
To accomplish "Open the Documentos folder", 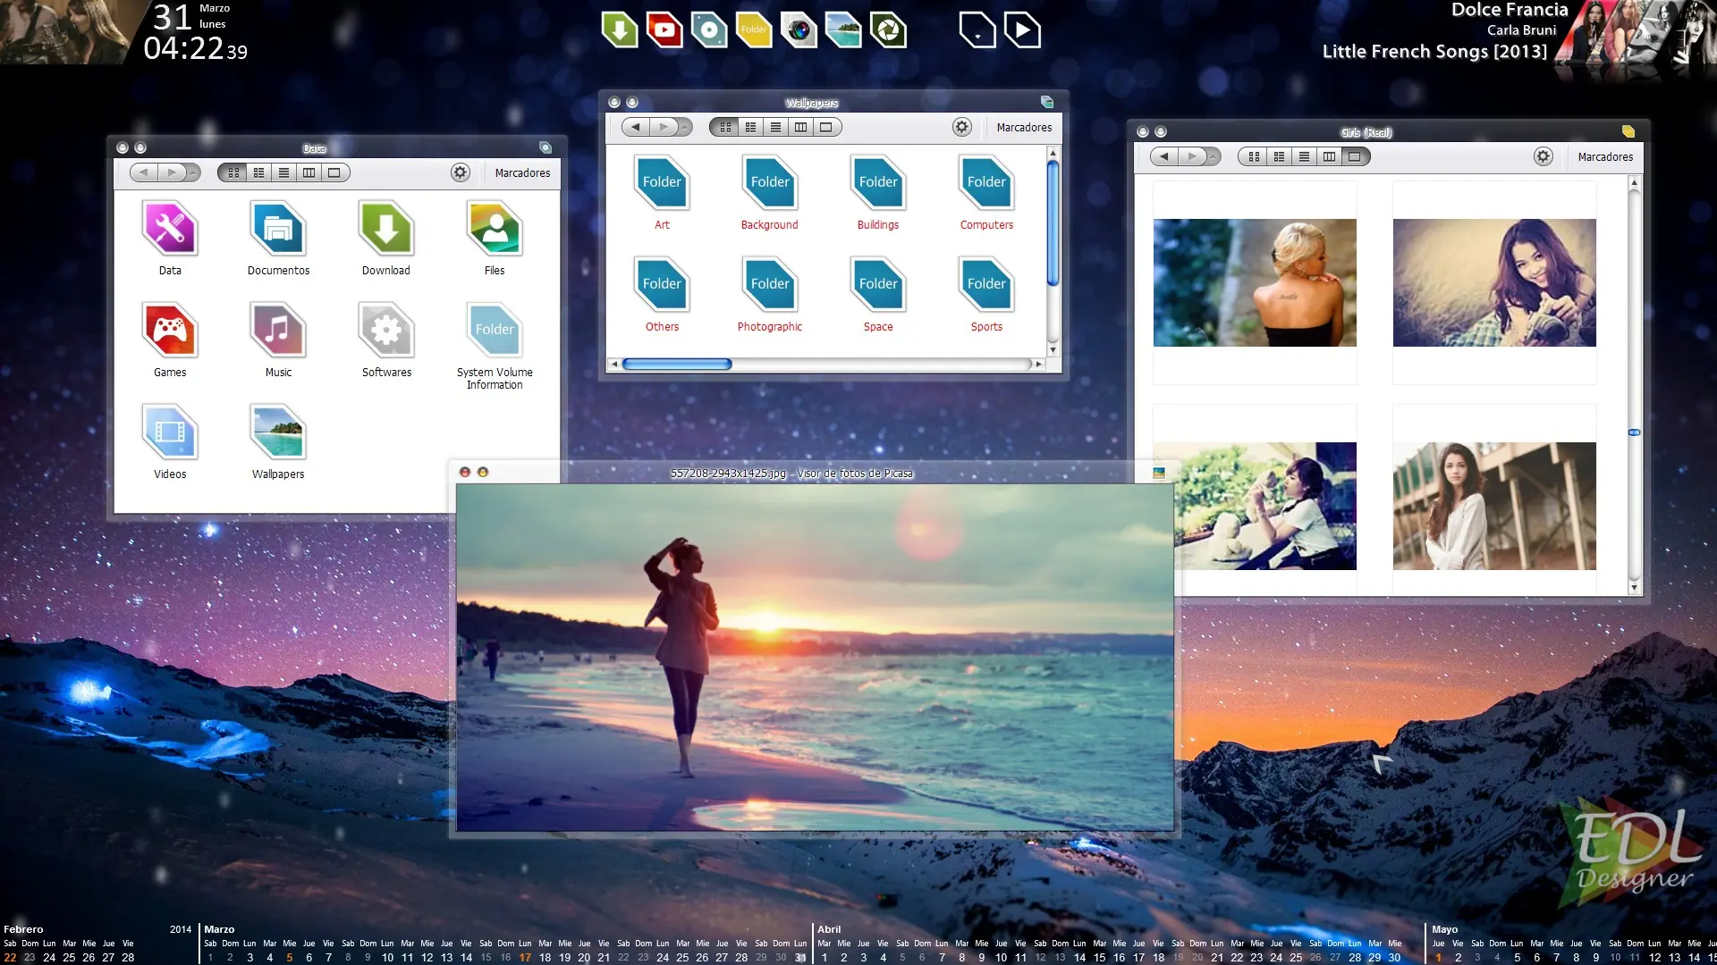I will point(278,229).
